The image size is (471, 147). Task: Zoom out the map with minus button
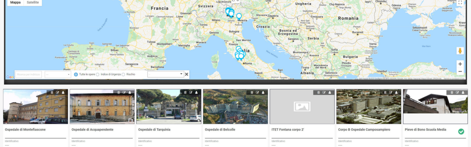pos(460,71)
